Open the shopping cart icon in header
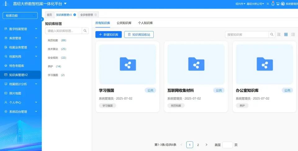The image size is (298, 151). point(278,4)
